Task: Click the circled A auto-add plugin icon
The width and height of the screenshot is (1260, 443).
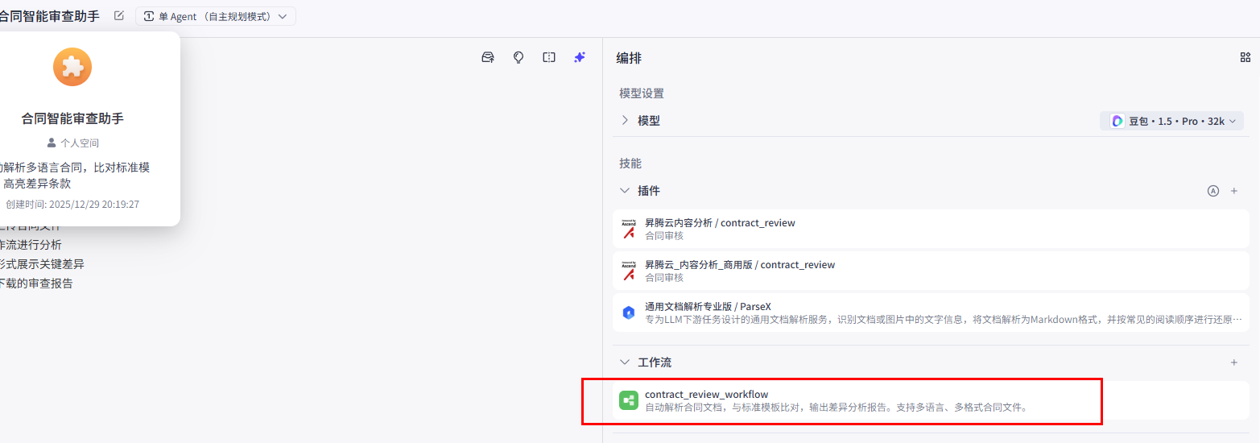Action: click(1213, 191)
